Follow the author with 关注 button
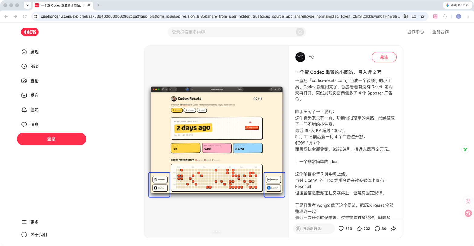The width and height of the screenshot is (474, 246). click(x=384, y=57)
